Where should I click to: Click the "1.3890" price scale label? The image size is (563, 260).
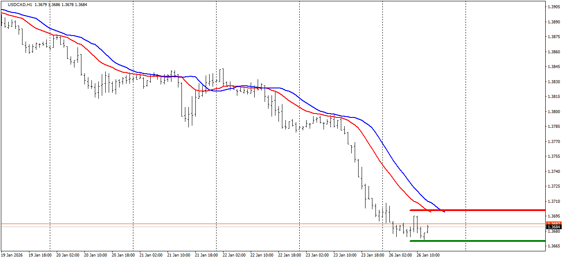click(x=554, y=22)
